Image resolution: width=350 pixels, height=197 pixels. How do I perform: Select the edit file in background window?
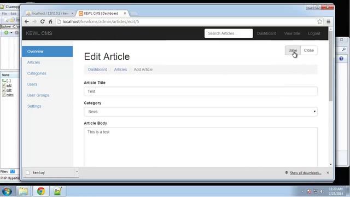[9, 90]
